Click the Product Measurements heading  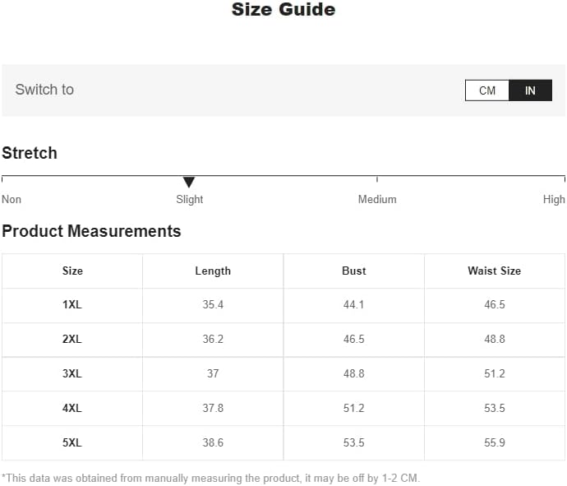coord(91,231)
